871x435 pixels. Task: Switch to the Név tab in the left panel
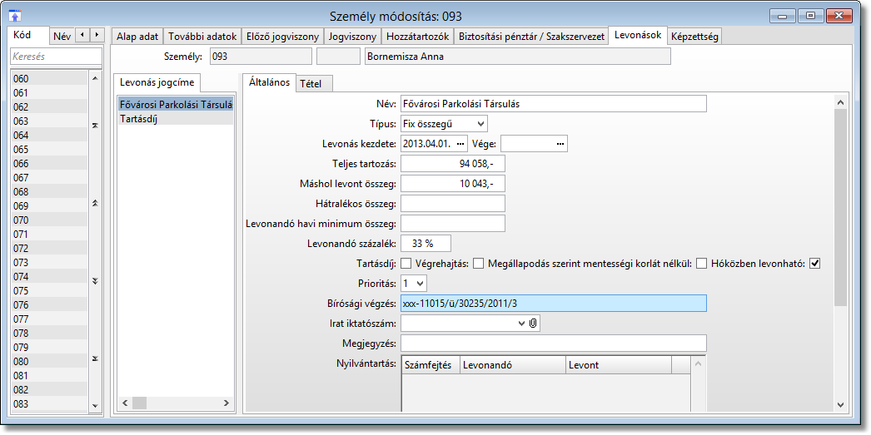point(62,37)
